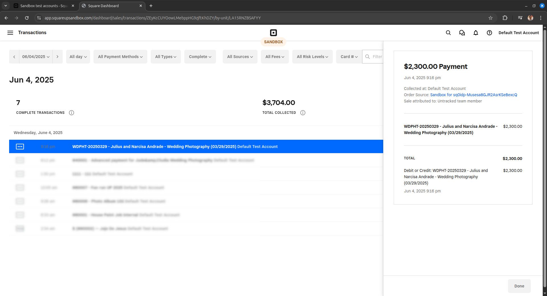547x296 pixels.
Task: Click the Filter search input field
Action: (377, 57)
